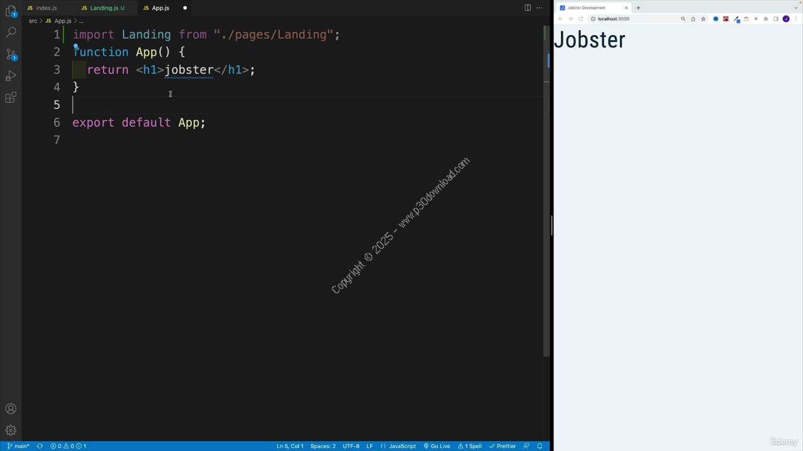Open the main branch picker

click(x=18, y=446)
